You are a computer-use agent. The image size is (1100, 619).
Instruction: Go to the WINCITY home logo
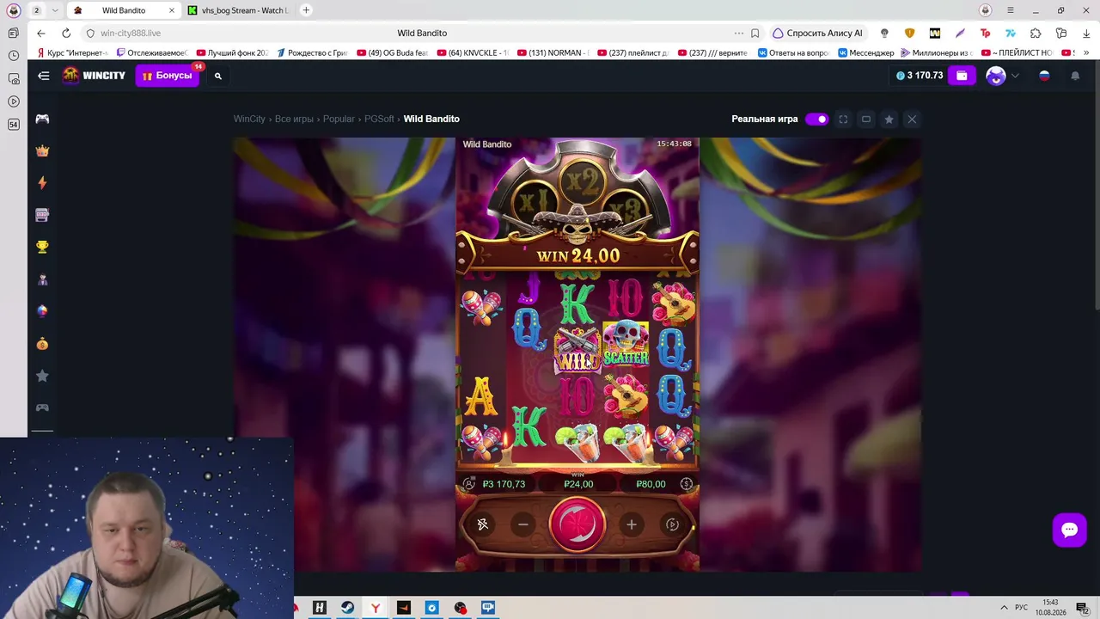(95, 76)
